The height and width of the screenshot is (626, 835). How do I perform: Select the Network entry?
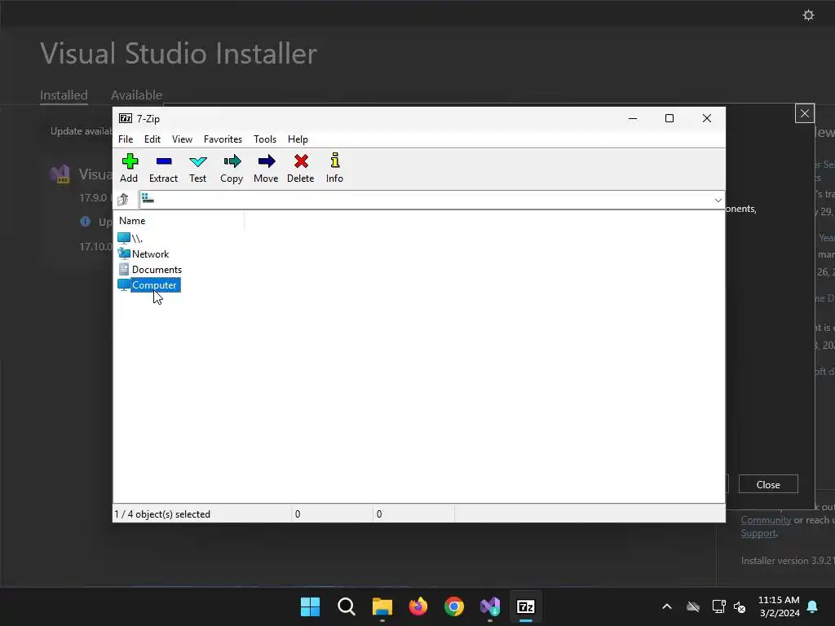[x=151, y=254]
